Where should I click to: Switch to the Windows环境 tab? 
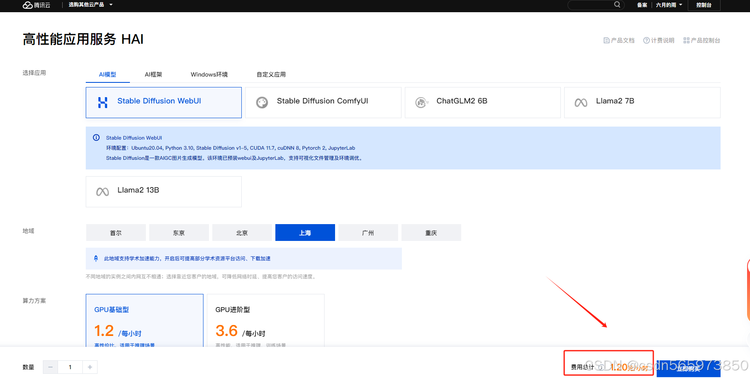209,74
